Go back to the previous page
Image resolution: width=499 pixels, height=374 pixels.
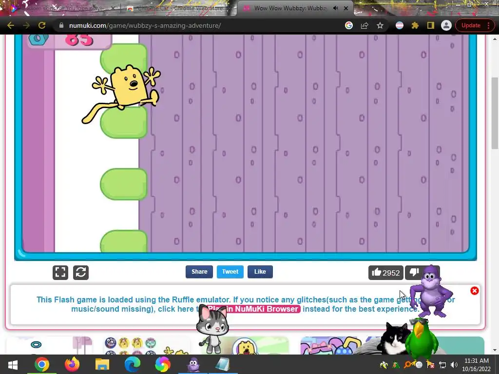[11, 25]
